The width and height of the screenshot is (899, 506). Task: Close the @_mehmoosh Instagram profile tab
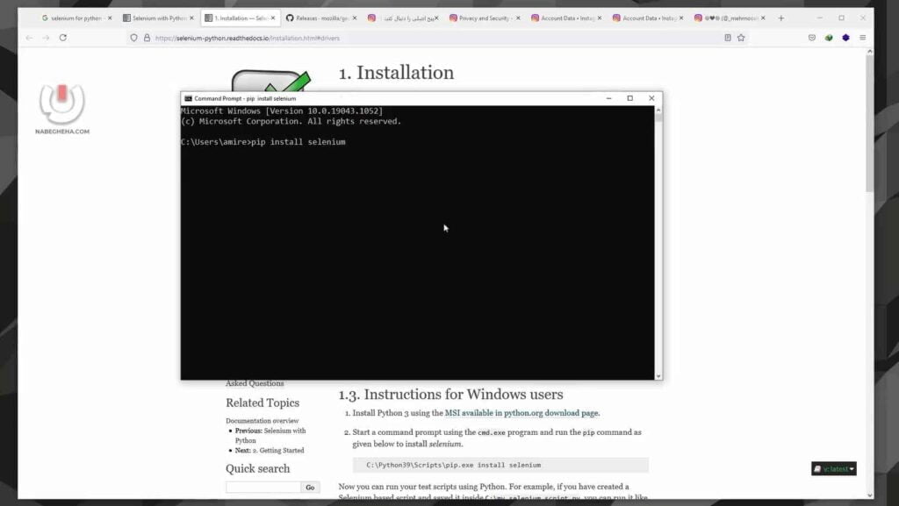pyautogui.click(x=763, y=18)
